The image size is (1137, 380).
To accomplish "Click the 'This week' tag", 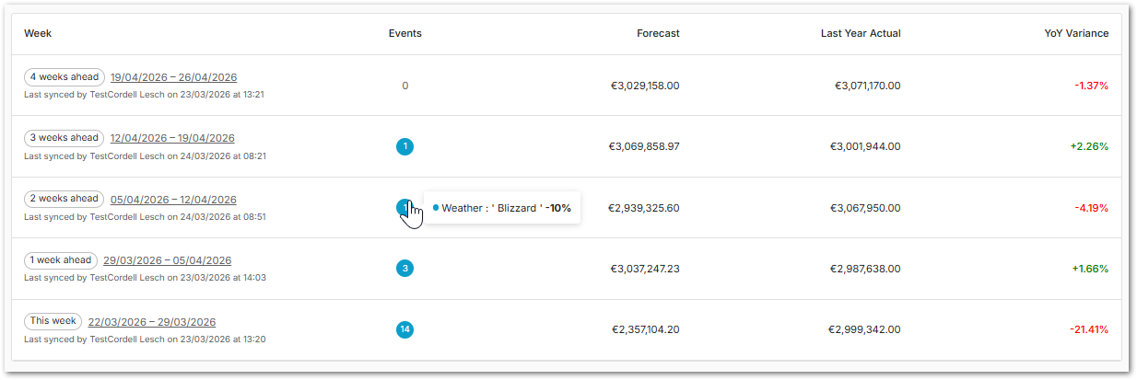I will (x=53, y=321).
